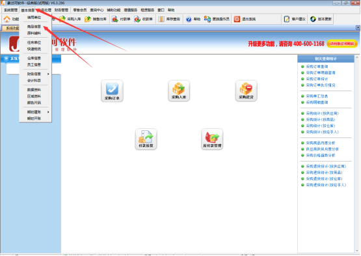Click the red 退出系统 toolbar icon
Viewport: 361px width, 256px height.
click(237, 19)
